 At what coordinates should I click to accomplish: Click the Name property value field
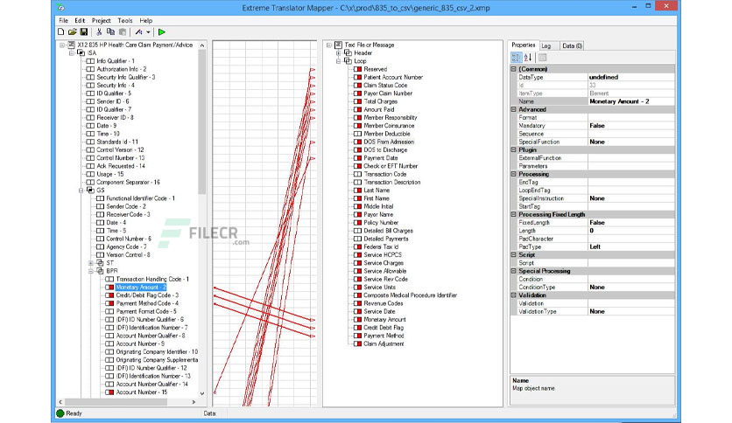point(631,101)
